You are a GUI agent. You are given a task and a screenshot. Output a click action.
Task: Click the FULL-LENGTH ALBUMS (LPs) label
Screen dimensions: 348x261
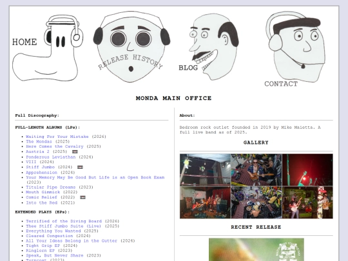click(x=48, y=128)
